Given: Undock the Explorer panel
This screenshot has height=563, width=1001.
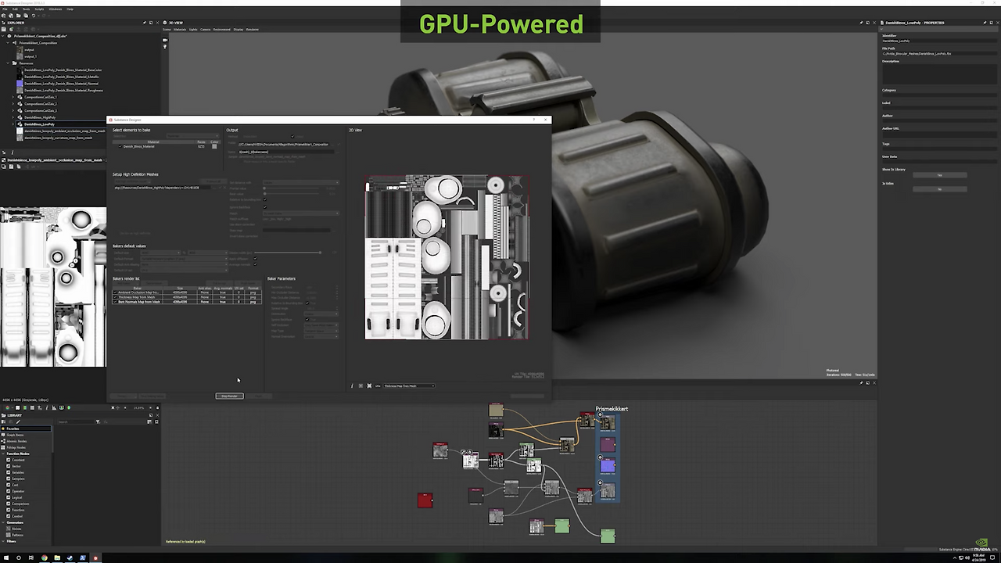Looking at the screenshot, I should pos(151,23).
